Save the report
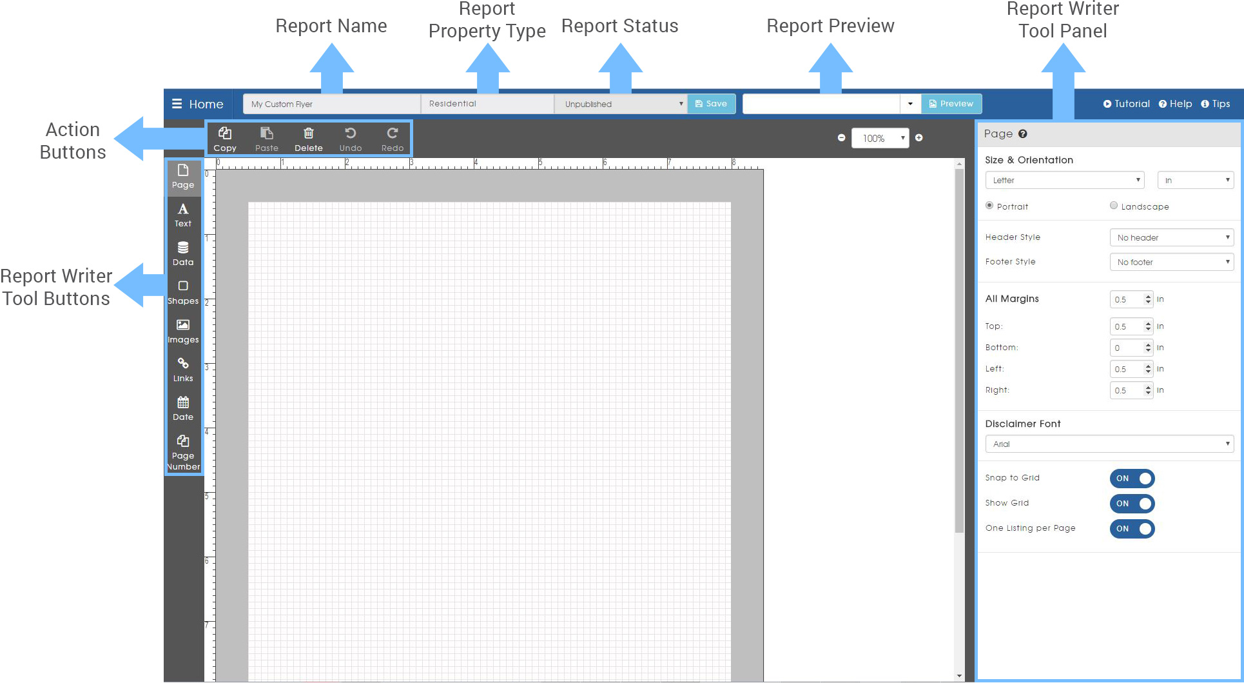The height and width of the screenshot is (683, 1244). point(711,103)
